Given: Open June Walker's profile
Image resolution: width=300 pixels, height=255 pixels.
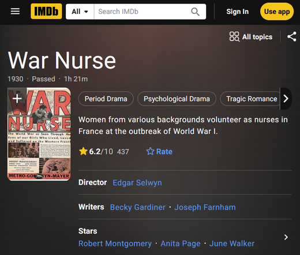Looking at the screenshot, I should click(x=232, y=243).
